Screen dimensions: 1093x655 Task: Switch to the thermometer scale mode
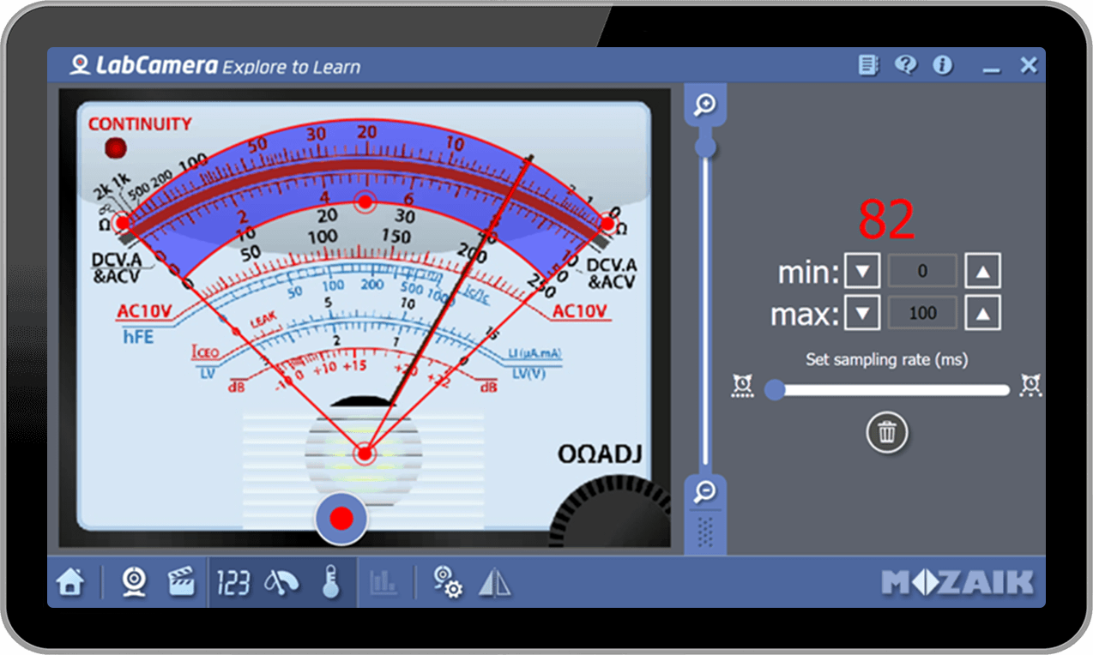point(331,582)
